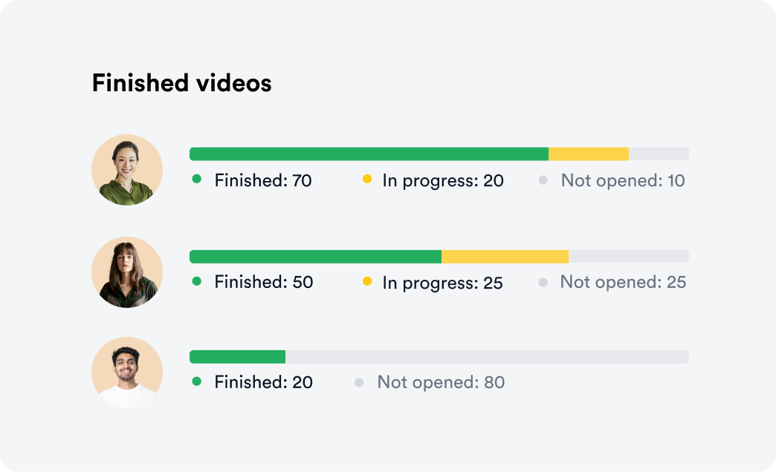
Task: Click the yellow segment of the first progress bar
Action: point(589,154)
